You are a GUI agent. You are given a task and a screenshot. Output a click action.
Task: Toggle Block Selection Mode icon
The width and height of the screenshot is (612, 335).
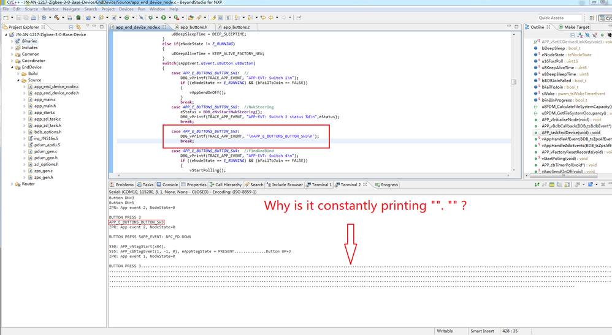tap(221, 18)
